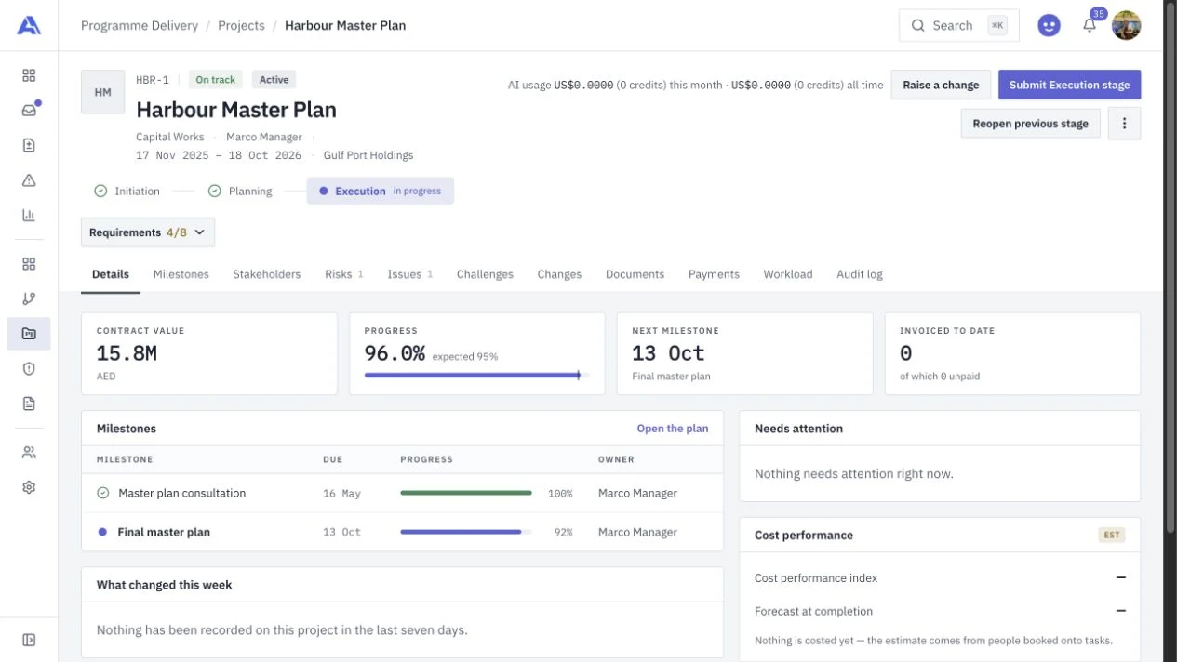Expand the Requirements 4/8 dropdown
Viewport: 1177px width, 662px height.
pyautogui.click(x=148, y=232)
